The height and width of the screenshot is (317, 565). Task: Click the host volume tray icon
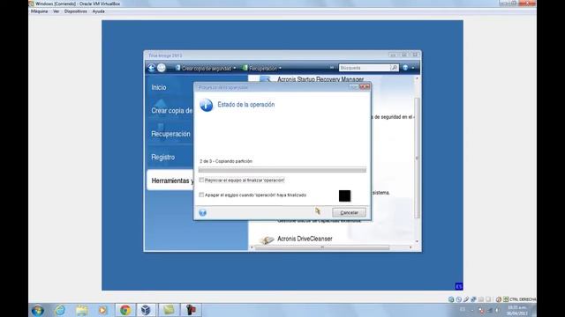pyautogui.click(x=498, y=311)
